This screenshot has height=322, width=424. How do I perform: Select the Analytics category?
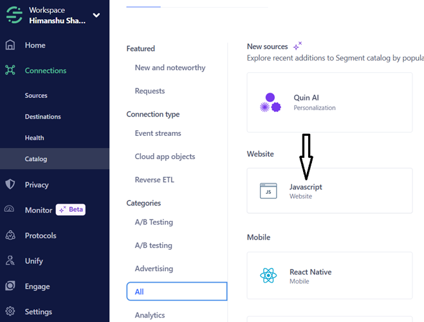pyautogui.click(x=150, y=315)
